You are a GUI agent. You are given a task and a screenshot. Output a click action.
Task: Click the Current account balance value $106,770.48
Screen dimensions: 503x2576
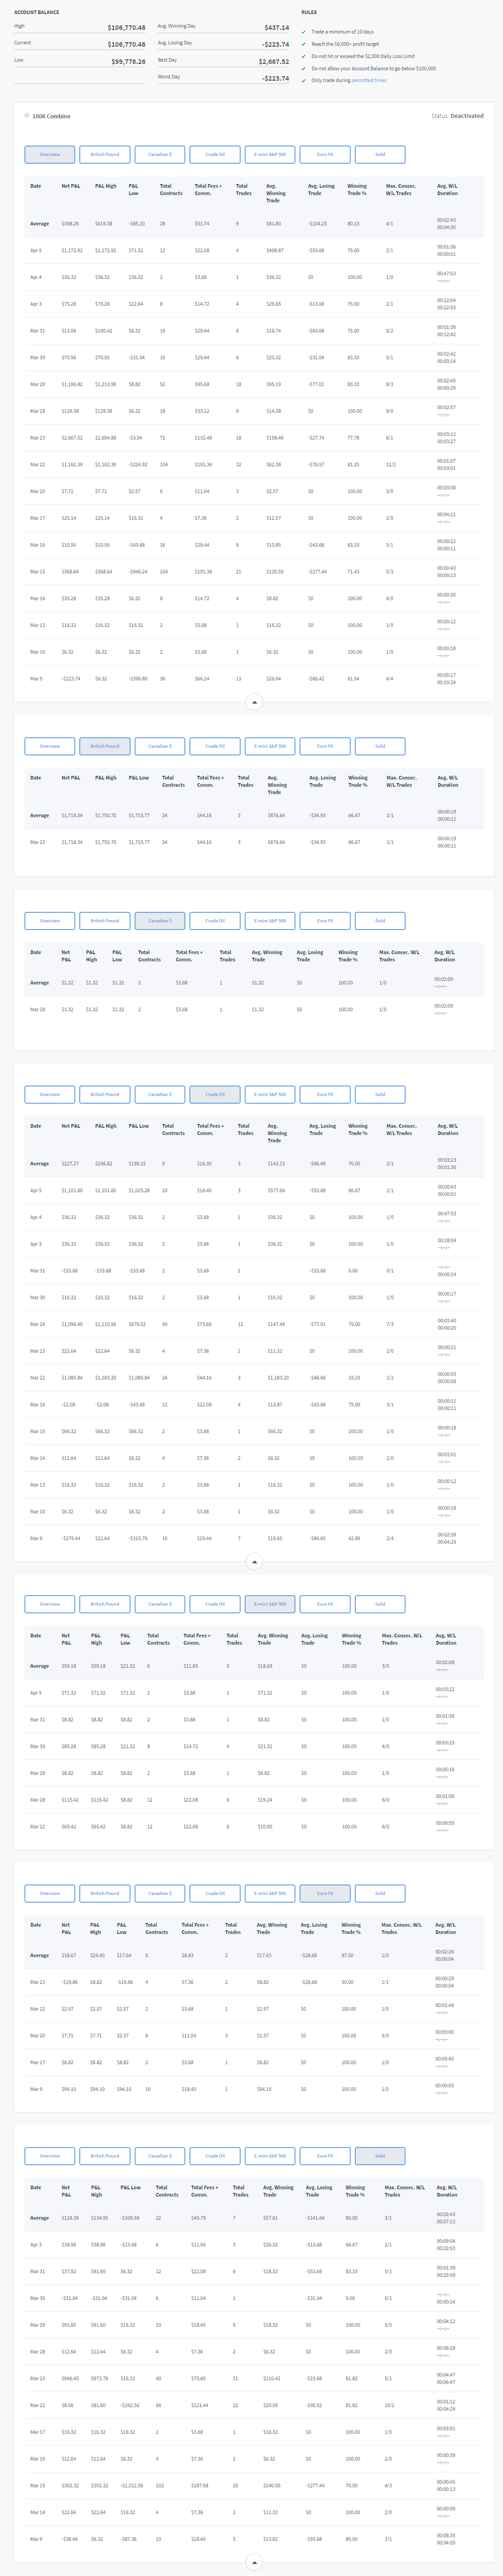click(126, 44)
